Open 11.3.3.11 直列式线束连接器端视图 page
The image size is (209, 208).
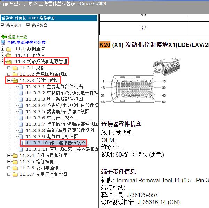tap(62, 149)
